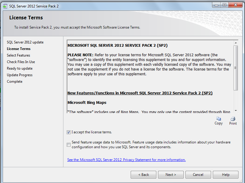This screenshot has height=183, width=245.
Task: Click the license text scrollbar thumb
Action: [x=236, y=68]
